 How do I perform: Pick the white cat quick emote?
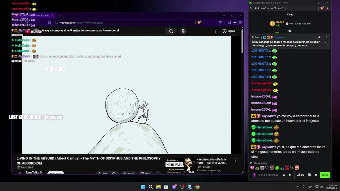pos(262,168)
